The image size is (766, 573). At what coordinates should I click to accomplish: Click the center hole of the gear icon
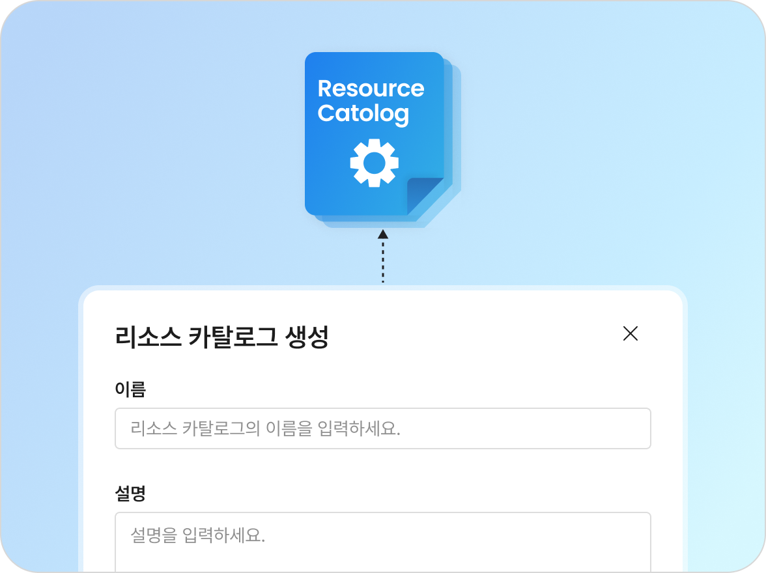click(x=374, y=163)
